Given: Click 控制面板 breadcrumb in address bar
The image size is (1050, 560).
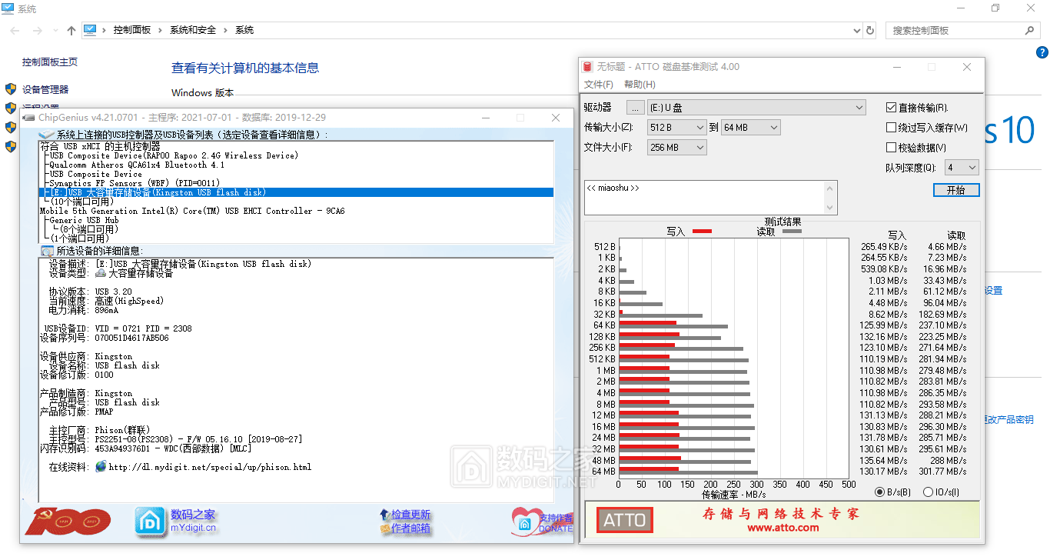Looking at the screenshot, I should click(x=132, y=30).
